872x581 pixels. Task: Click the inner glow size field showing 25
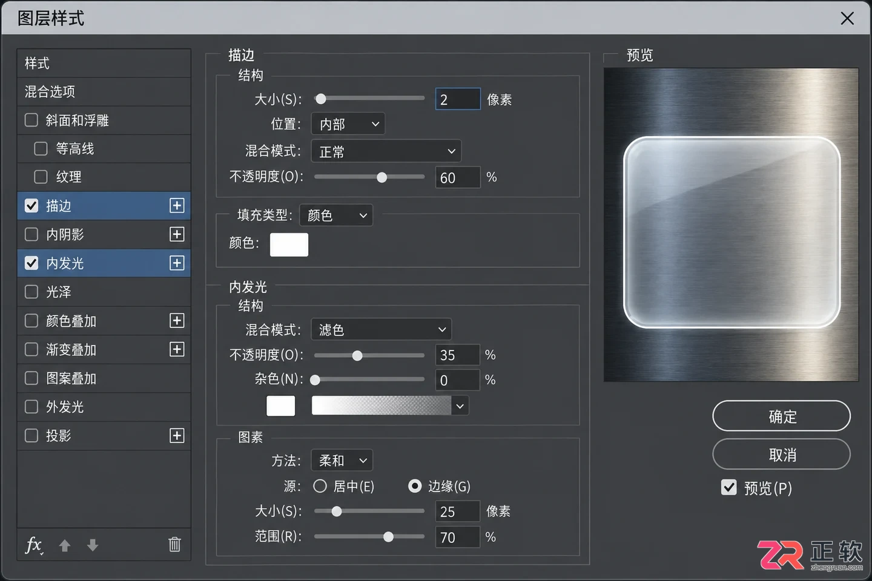coord(457,511)
